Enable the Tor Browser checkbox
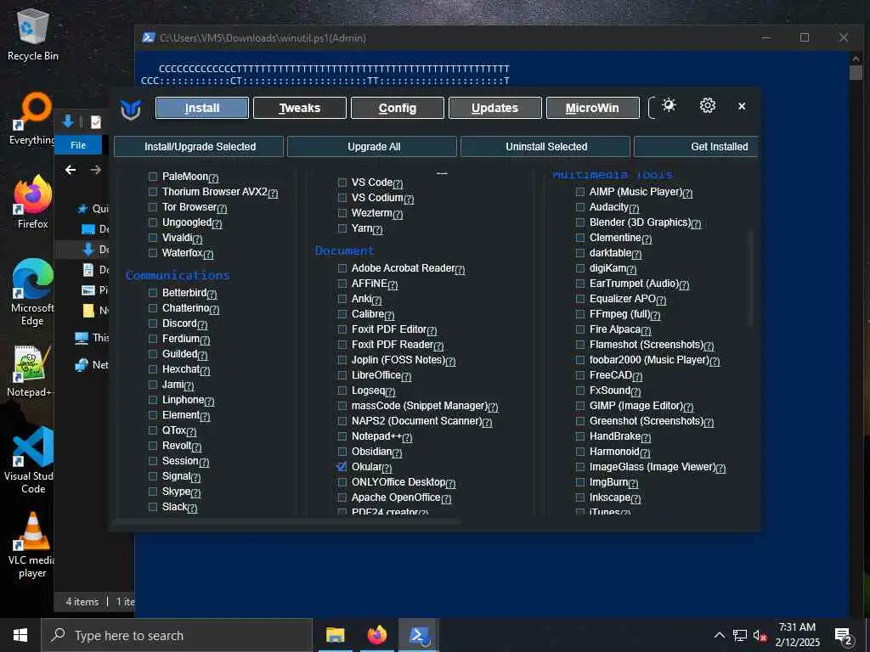This screenshot has width=870, height=652. click(x=153, y=207)
